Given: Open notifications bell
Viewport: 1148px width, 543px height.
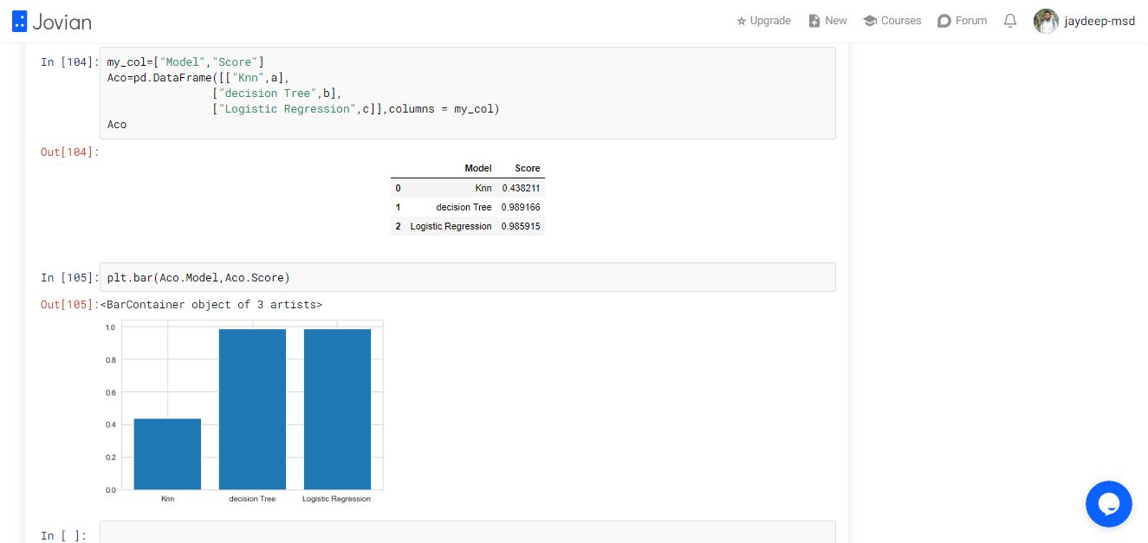Looking at the screenshot, I should click(x=1010, y=21).
